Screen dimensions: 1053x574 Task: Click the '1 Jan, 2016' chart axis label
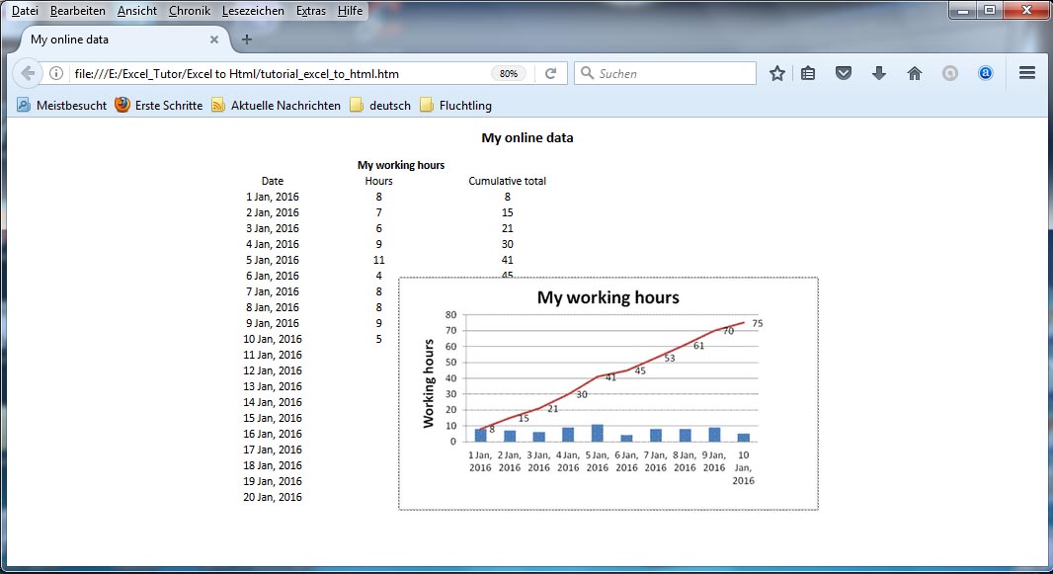[x=480, y=461]
